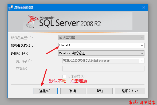Click the 连接(C) connect button
Screen dimensions: 157x105
45,91
